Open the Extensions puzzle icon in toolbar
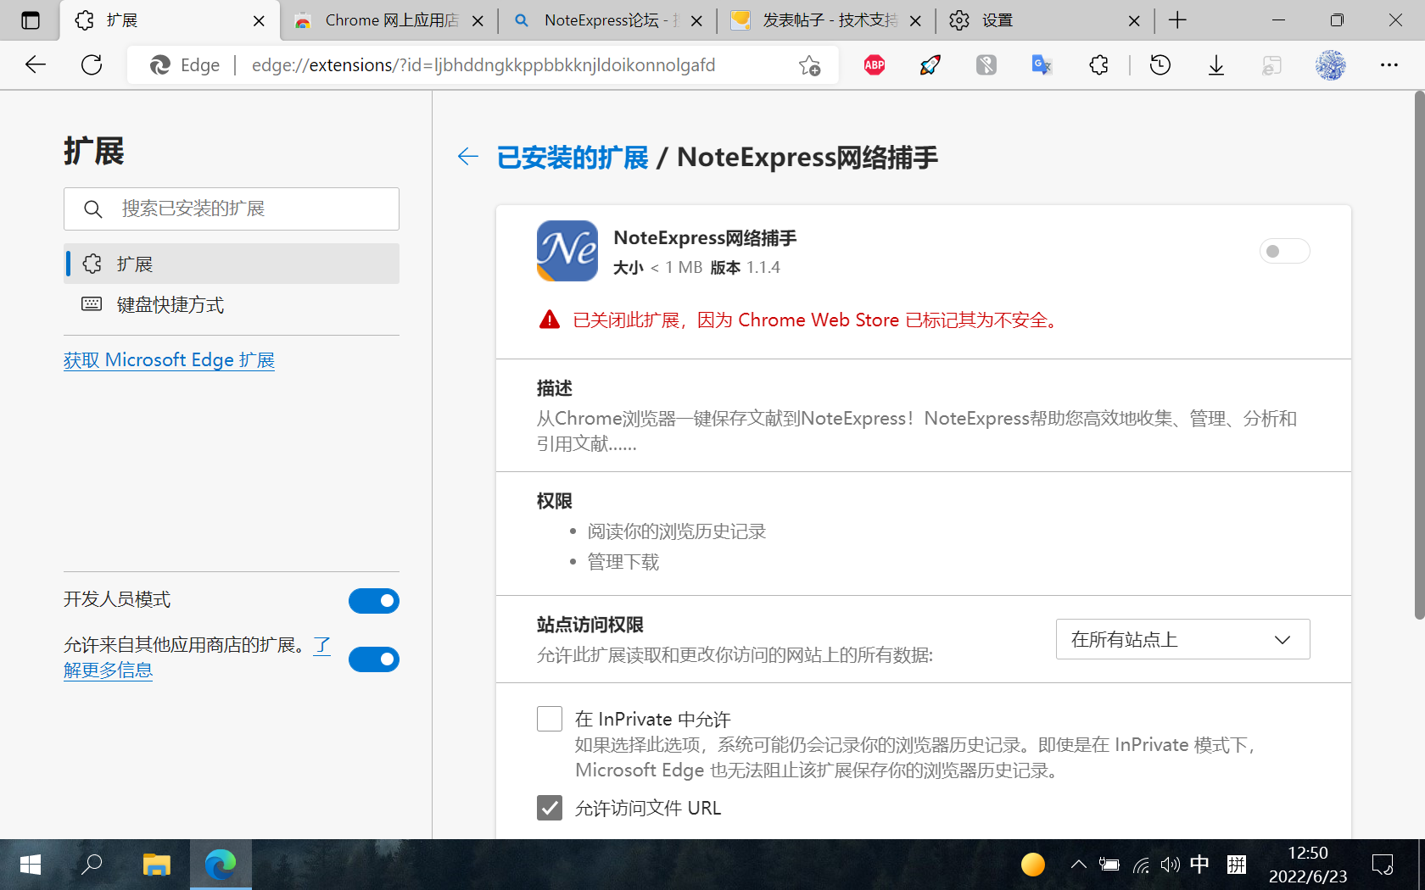The width and height of the screenshot is (1425, 890). [x=1098, y=65]
